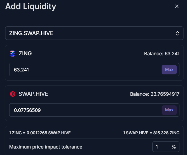Click the SWAP.HIVE token name label

(33, 94)
